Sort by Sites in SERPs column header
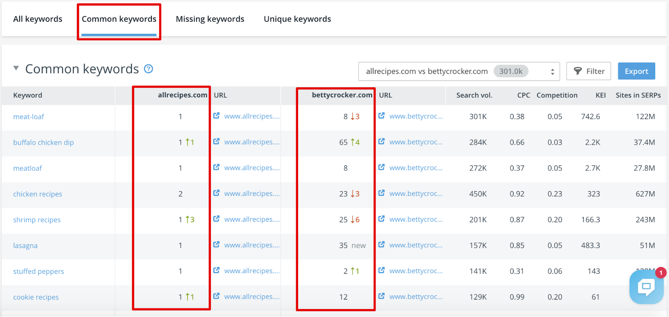Image resolution: width=669 pixels, height=317 pixels. coord(638,95)
